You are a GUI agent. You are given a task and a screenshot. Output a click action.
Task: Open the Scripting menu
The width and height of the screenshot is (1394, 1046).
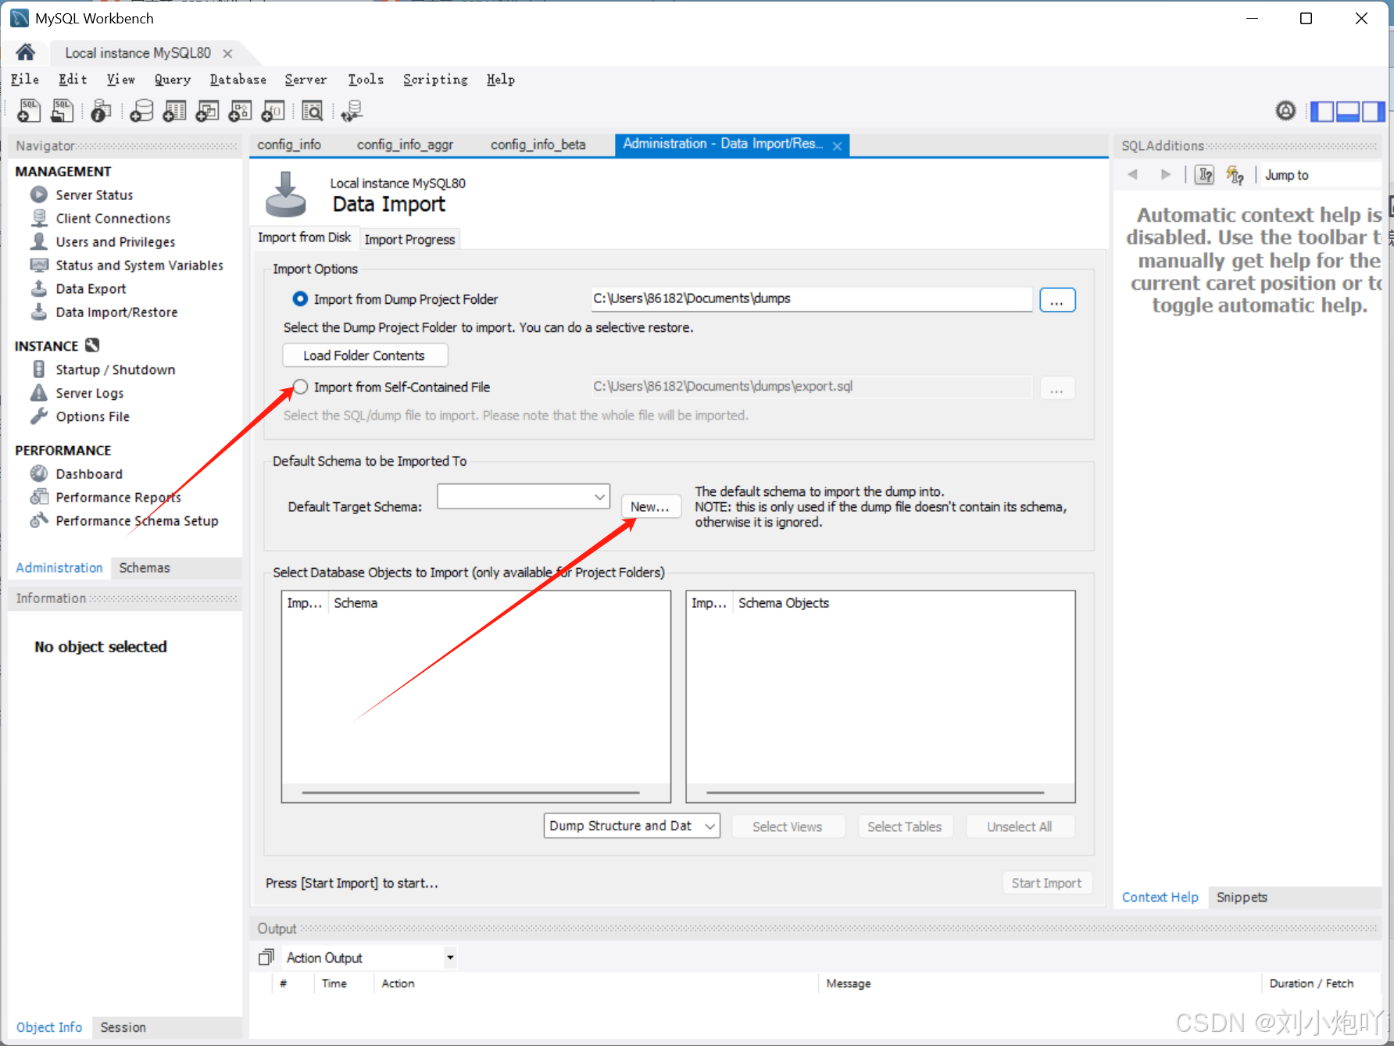coord(435,79)
